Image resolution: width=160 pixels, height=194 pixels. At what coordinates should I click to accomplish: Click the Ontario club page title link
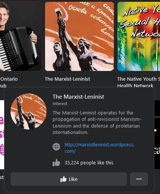9,82
